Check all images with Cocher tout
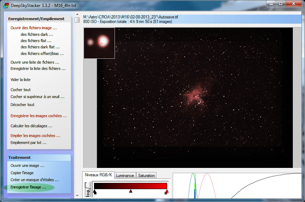This screenshot has width=305, height=202. (x=21, y=90)
